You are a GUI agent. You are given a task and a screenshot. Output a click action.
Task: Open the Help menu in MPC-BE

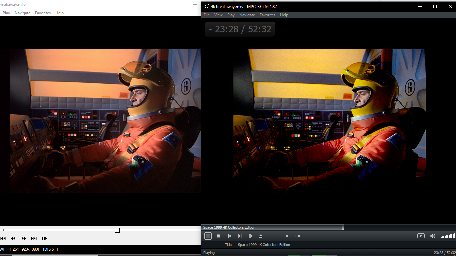click(x=284, y=15)
